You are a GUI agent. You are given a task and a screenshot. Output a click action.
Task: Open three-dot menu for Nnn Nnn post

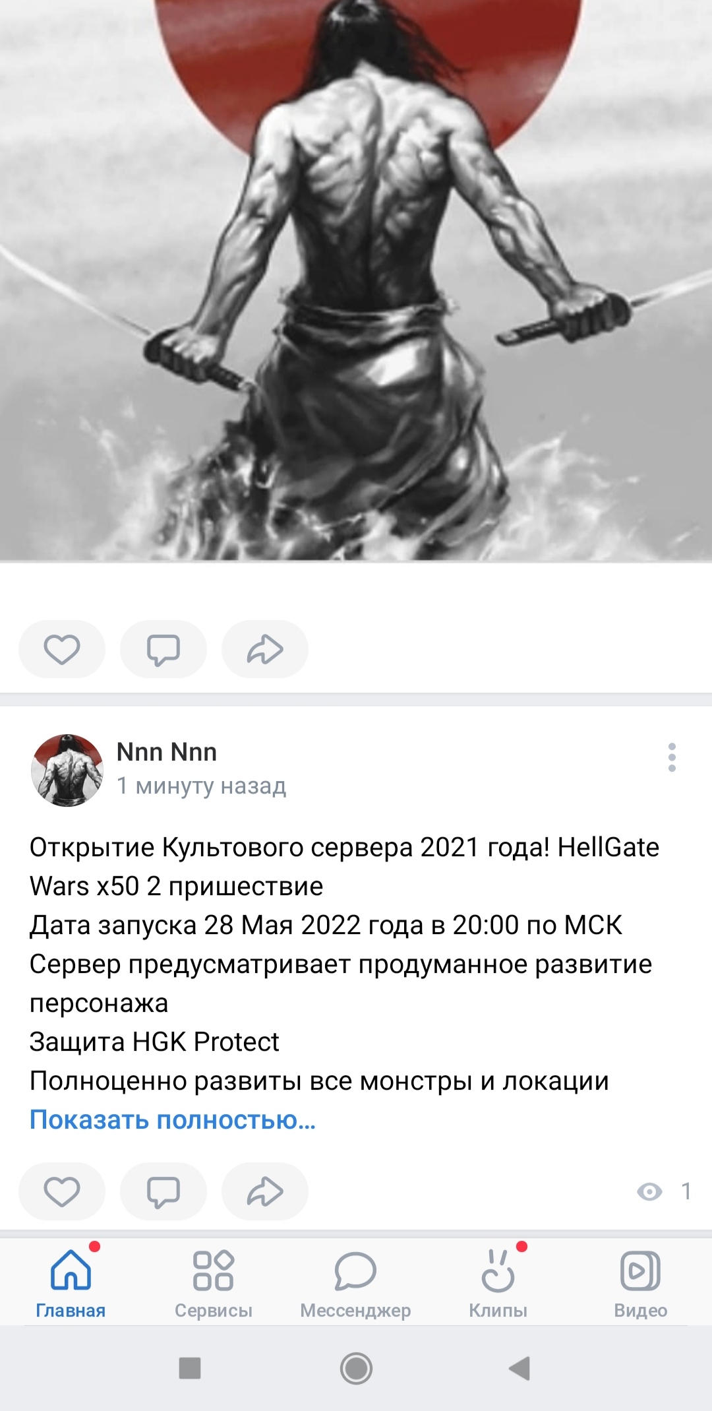tap(672, 757)
